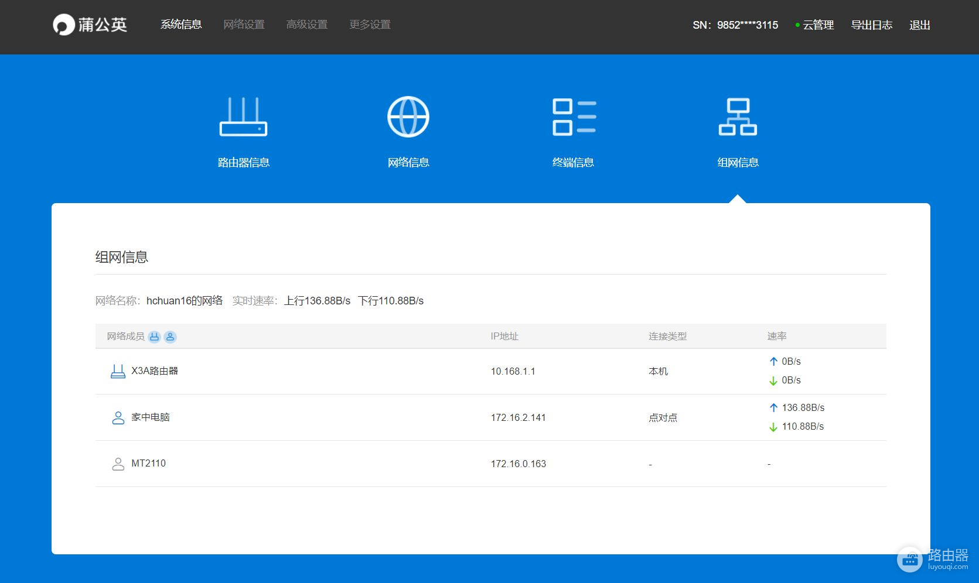
Task: Click connection type 本机
Action: pos(658,371)
